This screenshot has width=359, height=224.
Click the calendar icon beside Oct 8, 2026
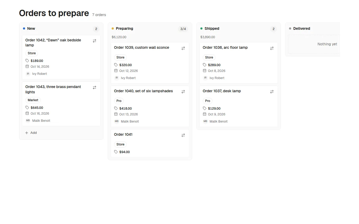(205, 71)
